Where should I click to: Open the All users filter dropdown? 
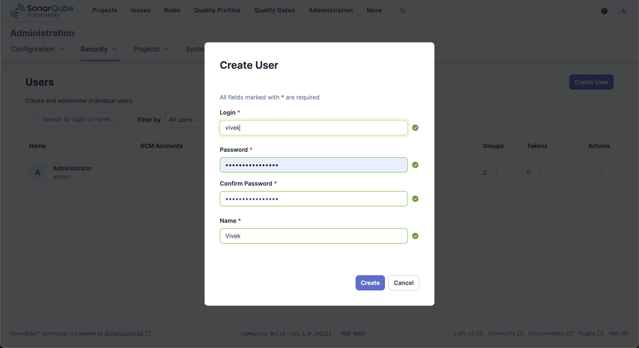pos(185,120)
